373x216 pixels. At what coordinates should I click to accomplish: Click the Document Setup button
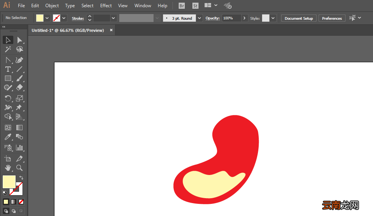(x=299, y=18)
